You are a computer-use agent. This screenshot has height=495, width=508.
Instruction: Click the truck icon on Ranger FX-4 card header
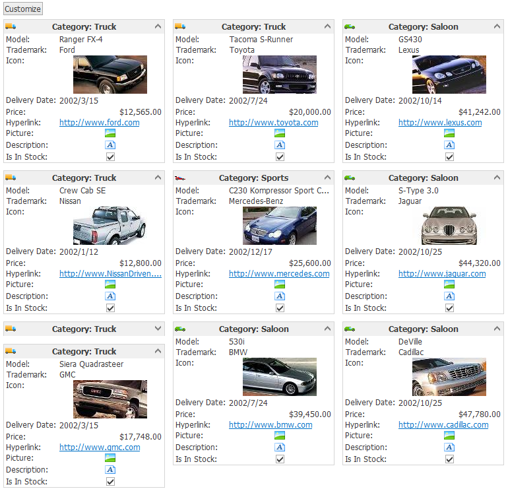pos(11,26)
